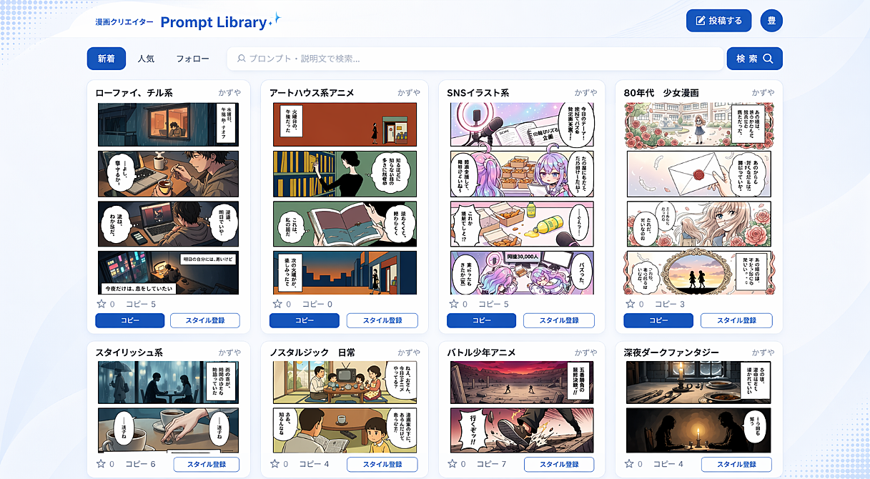This screenshot has width=870, height=479.
Task: Focus the prompt search input field
Action: pyautogui.click(x=475, y=59)
